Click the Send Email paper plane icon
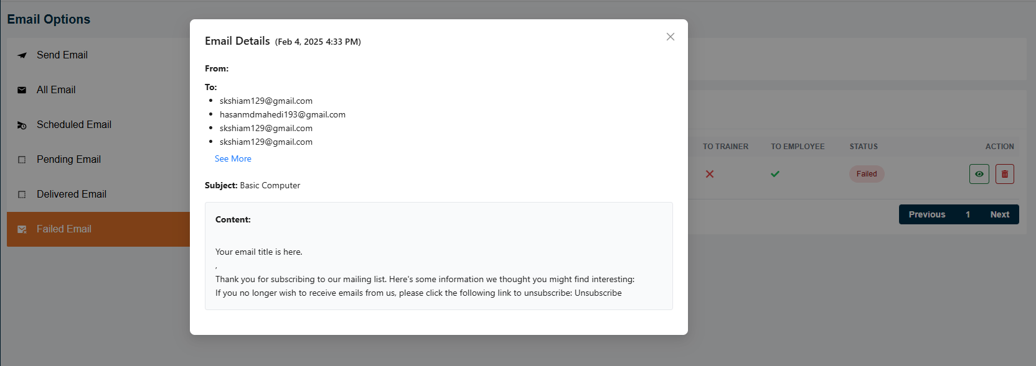The height and width of the screenshot is (366, 1036). (x=22, y=55)
